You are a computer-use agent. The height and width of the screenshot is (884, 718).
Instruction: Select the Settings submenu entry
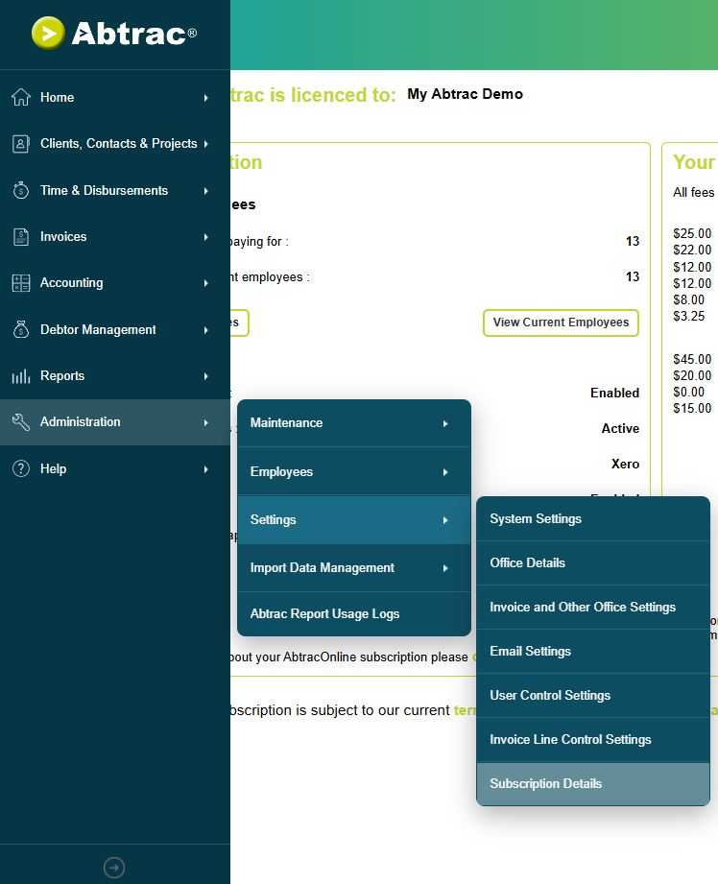(354, 520)
